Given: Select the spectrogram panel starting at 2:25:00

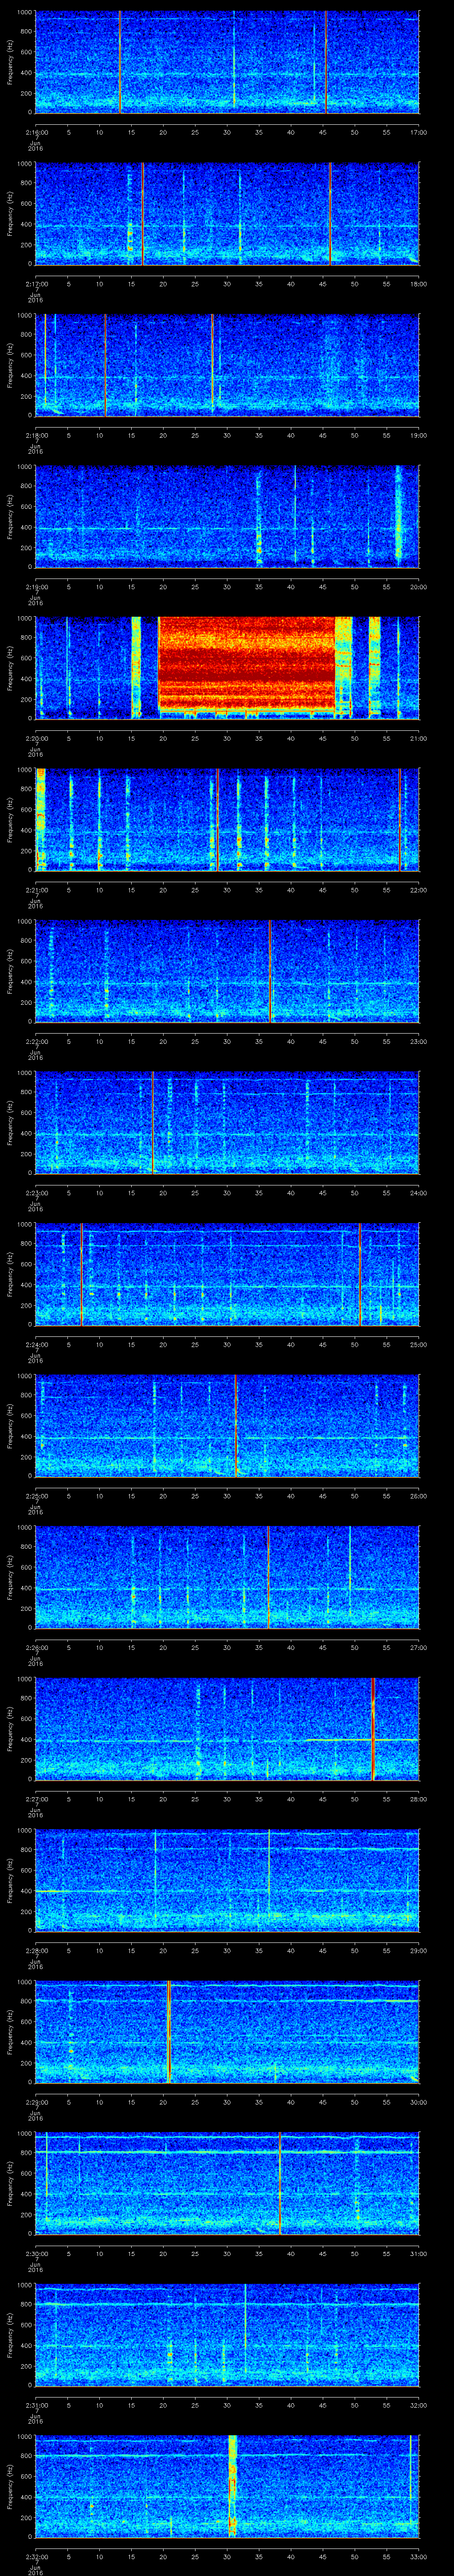Looking at the screenshot, I should [x=227, y=1426].
